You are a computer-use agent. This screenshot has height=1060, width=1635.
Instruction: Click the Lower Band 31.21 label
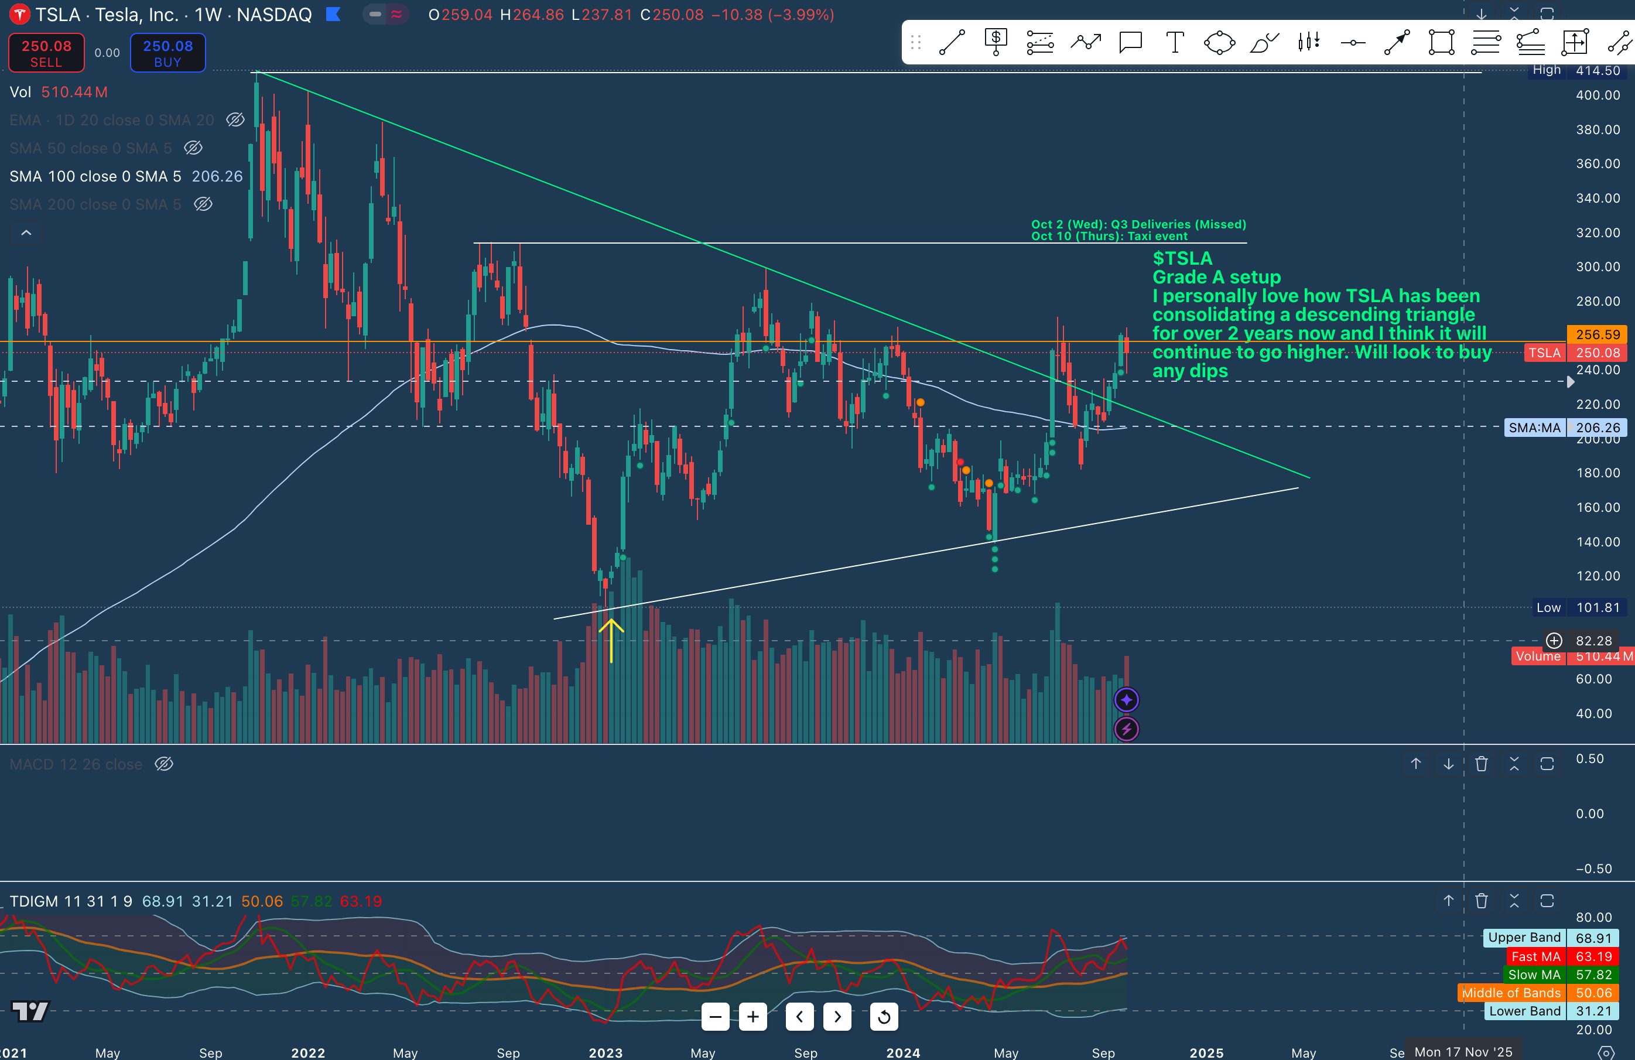coord(1551,1011)
